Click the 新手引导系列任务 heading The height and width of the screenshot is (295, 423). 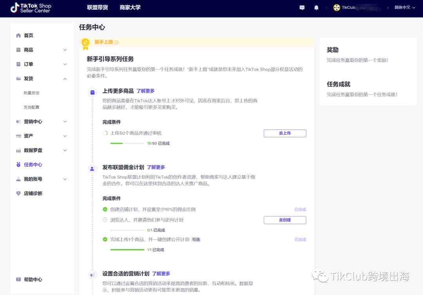pos(110,59)
